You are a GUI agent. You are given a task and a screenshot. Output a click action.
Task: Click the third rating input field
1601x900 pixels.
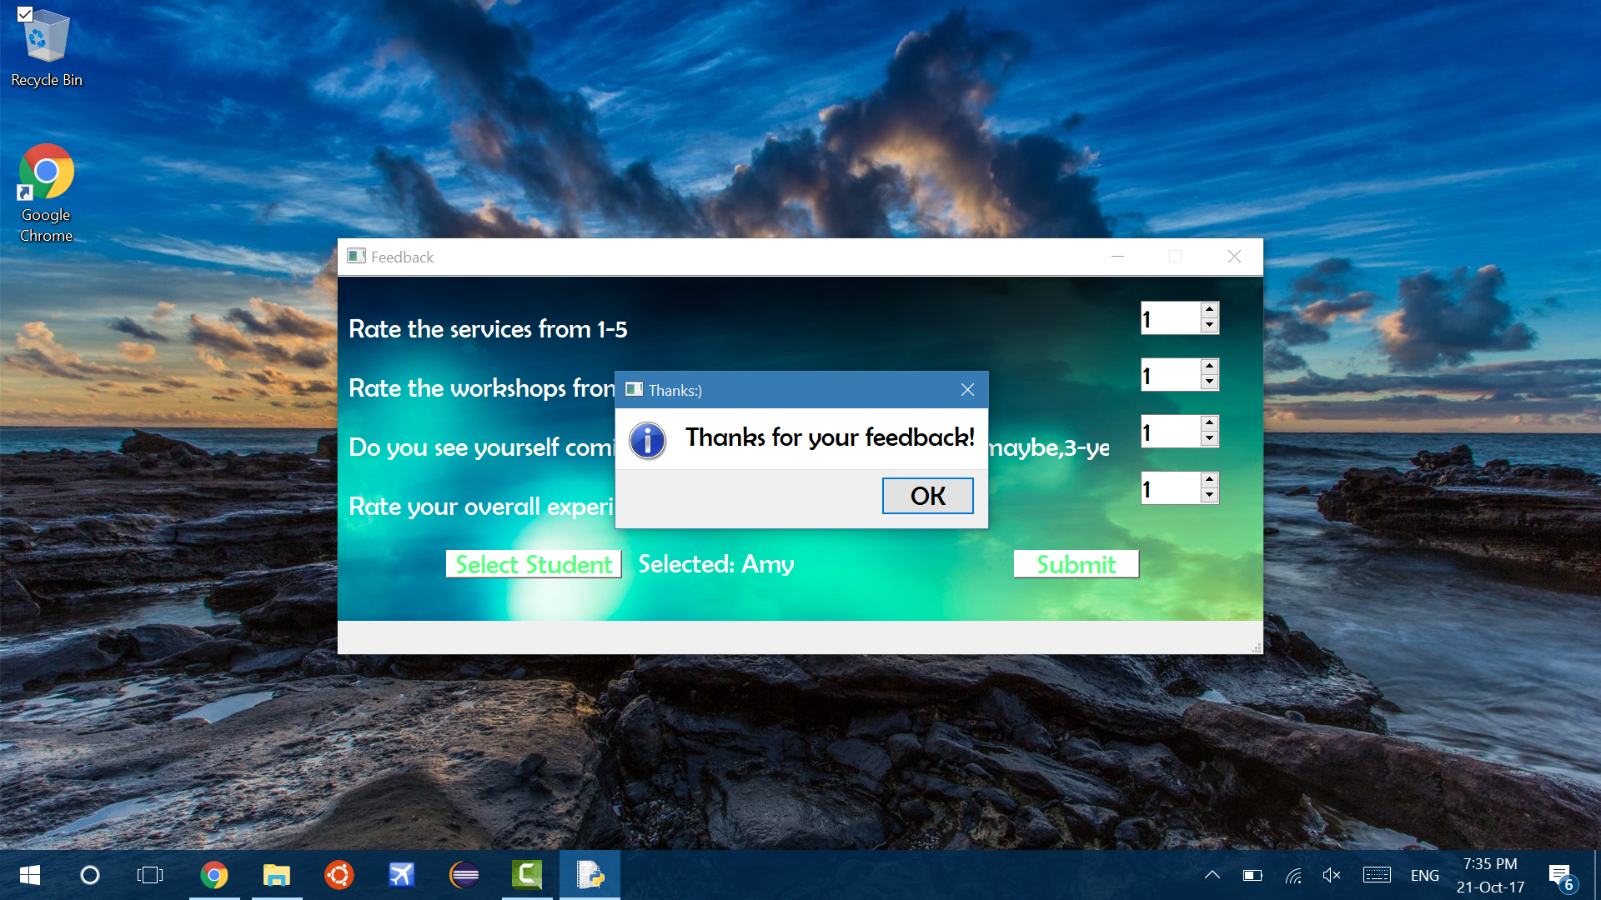(1169, 432)
